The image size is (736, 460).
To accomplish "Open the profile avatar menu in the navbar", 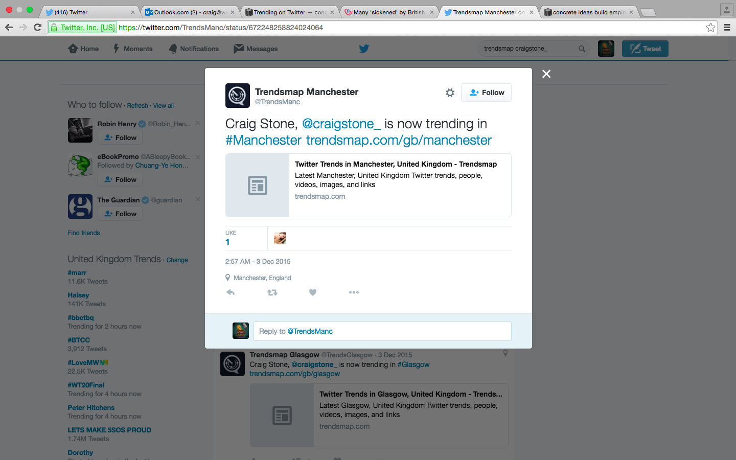I will tap(606, 49).
